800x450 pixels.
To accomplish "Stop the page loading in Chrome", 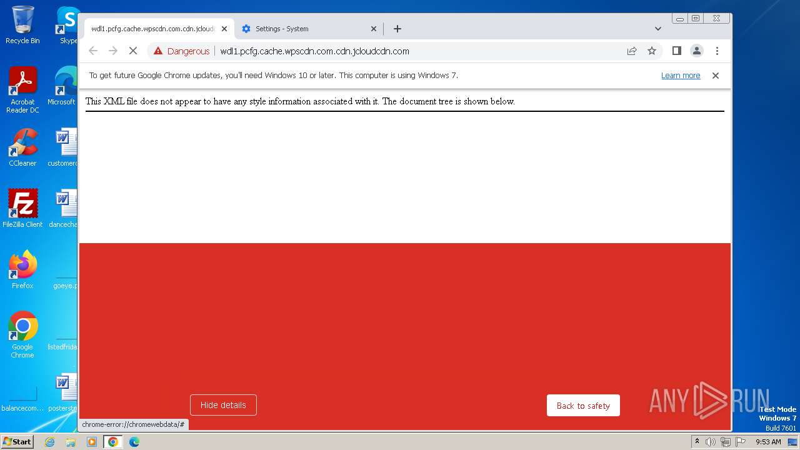I will click(133, 51).
